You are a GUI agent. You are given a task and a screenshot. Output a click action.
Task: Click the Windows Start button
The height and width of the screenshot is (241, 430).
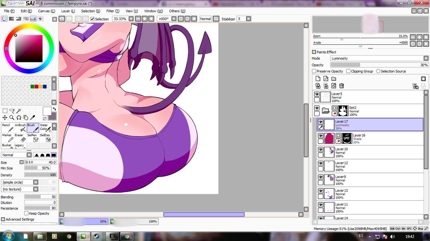(7, 236)
